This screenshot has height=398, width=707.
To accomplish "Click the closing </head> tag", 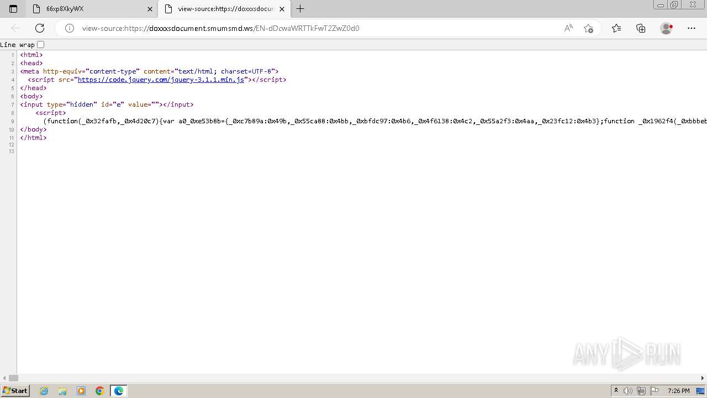I will (33, 88).
